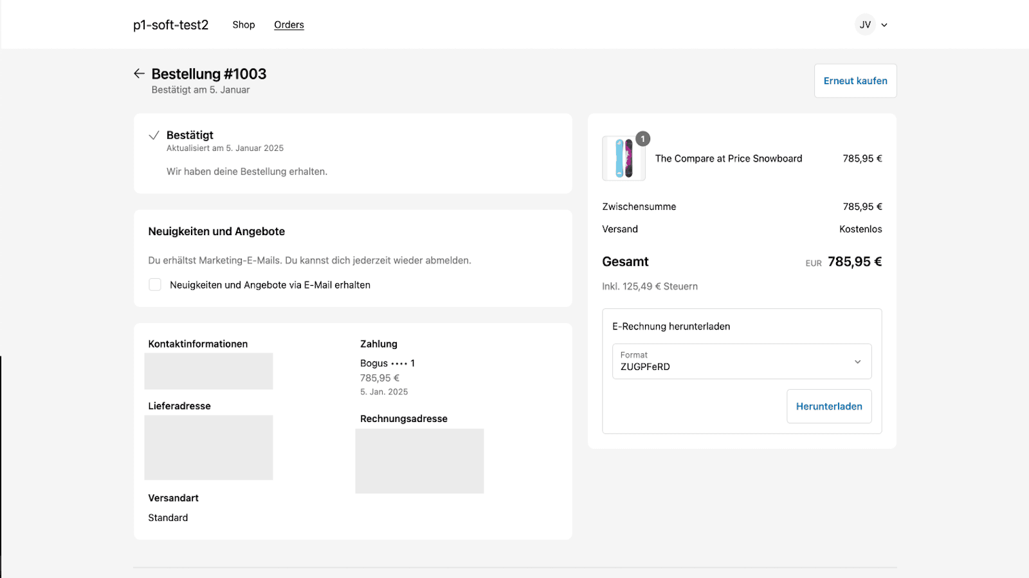This screenshot has height=578, width=1029.
Task: Switch to the Shop tab
Action: [x=243, y=24]
